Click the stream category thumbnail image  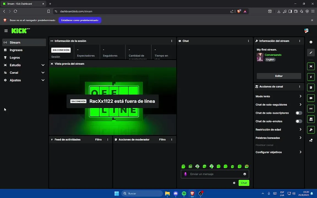tap(260, 57)
